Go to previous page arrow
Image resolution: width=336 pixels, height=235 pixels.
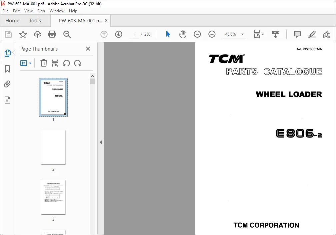[104, 34]
